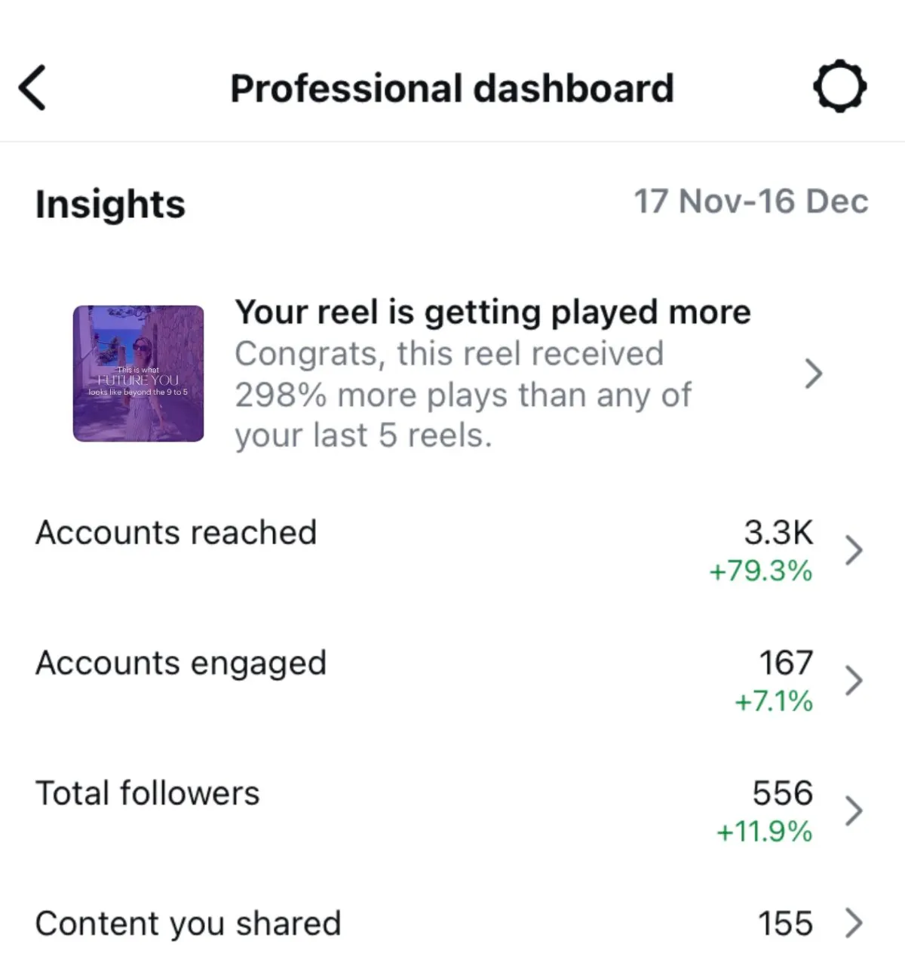Open the Accounts engaged row
The height and width of the screenshot is (969, 905).
pos(452,681)
